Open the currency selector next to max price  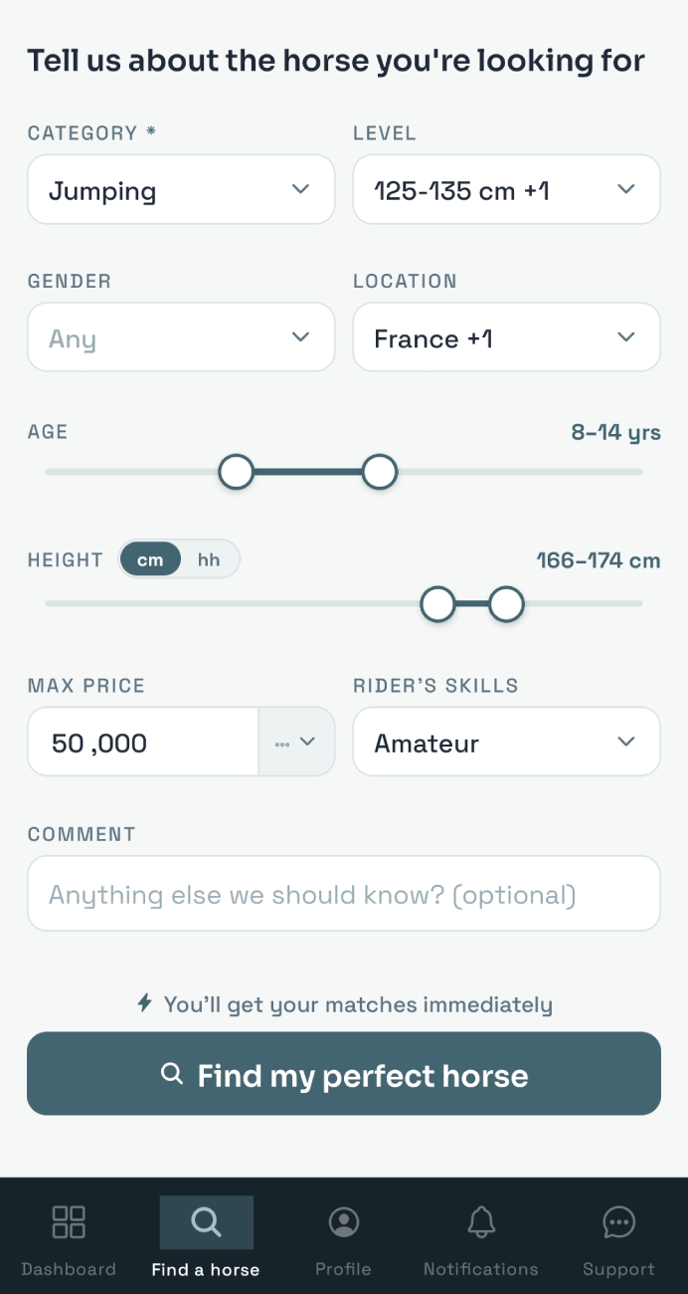click(296, 742)
